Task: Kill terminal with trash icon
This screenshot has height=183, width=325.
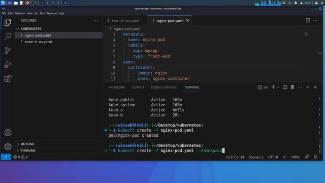Action: (292, 87)
